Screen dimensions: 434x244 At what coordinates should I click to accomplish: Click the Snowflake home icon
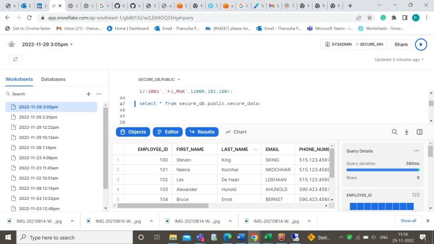coord(11,45)
